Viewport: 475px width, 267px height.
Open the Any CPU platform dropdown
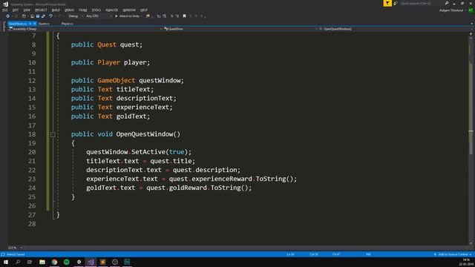(99, 16)
